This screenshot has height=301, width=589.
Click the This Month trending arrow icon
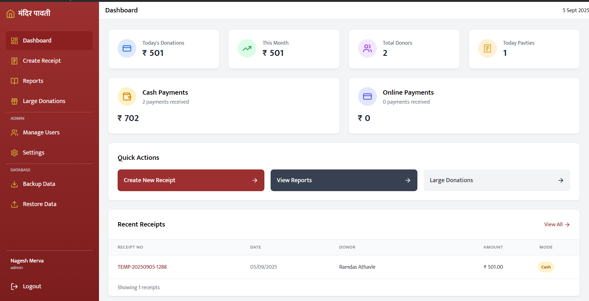click(x=247, y=48)
